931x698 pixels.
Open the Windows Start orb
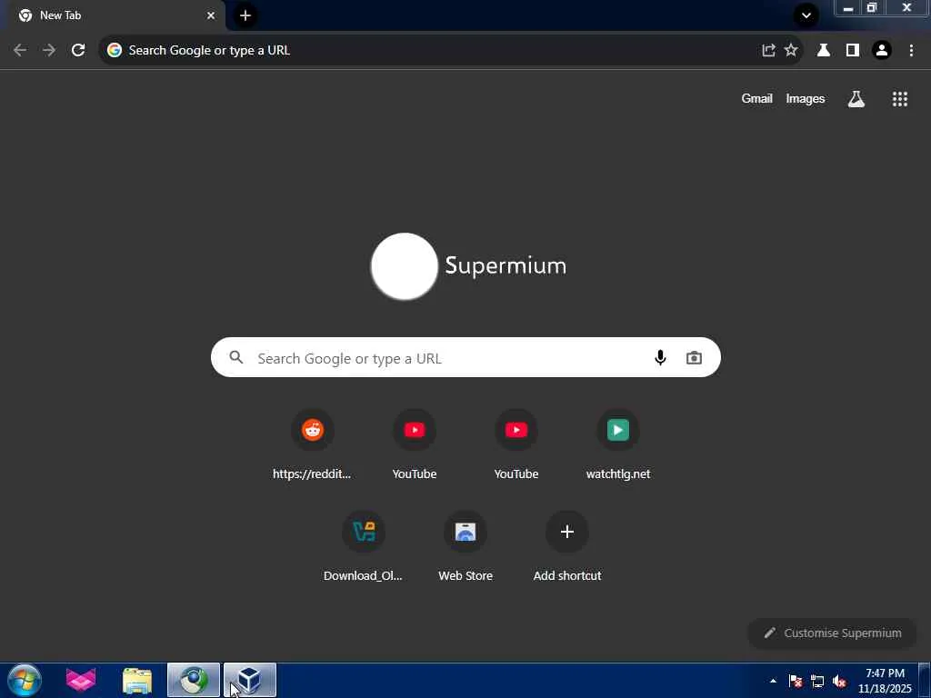pyautogui.click(x=25, y=680)
